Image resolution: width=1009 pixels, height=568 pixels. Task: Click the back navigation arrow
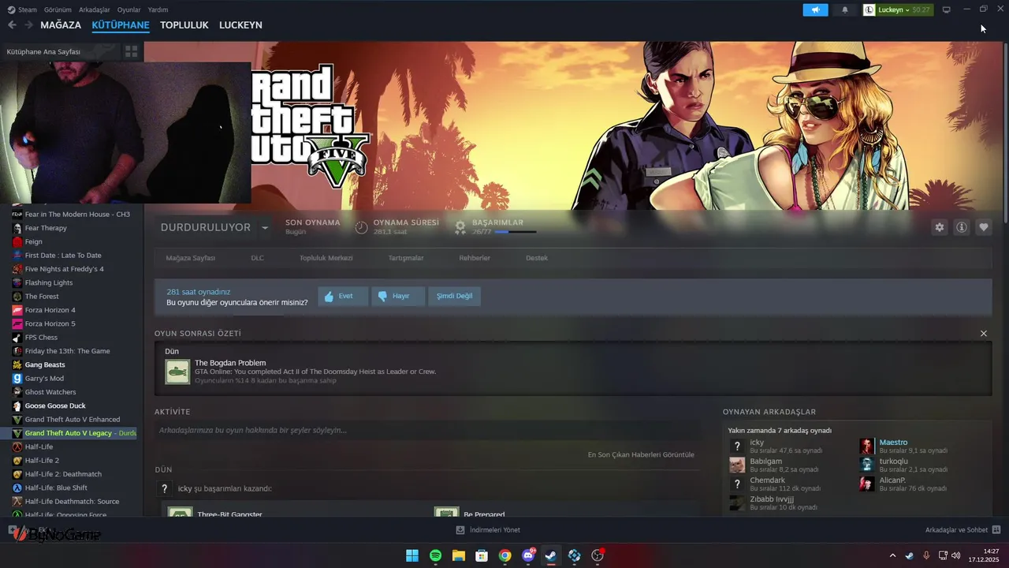tap(12, 25)
